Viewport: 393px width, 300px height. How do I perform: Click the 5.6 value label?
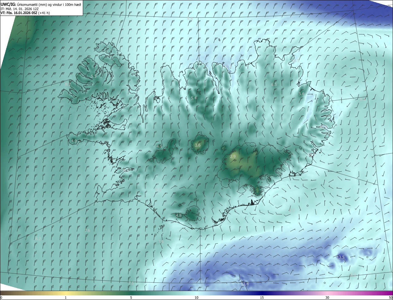302,94
